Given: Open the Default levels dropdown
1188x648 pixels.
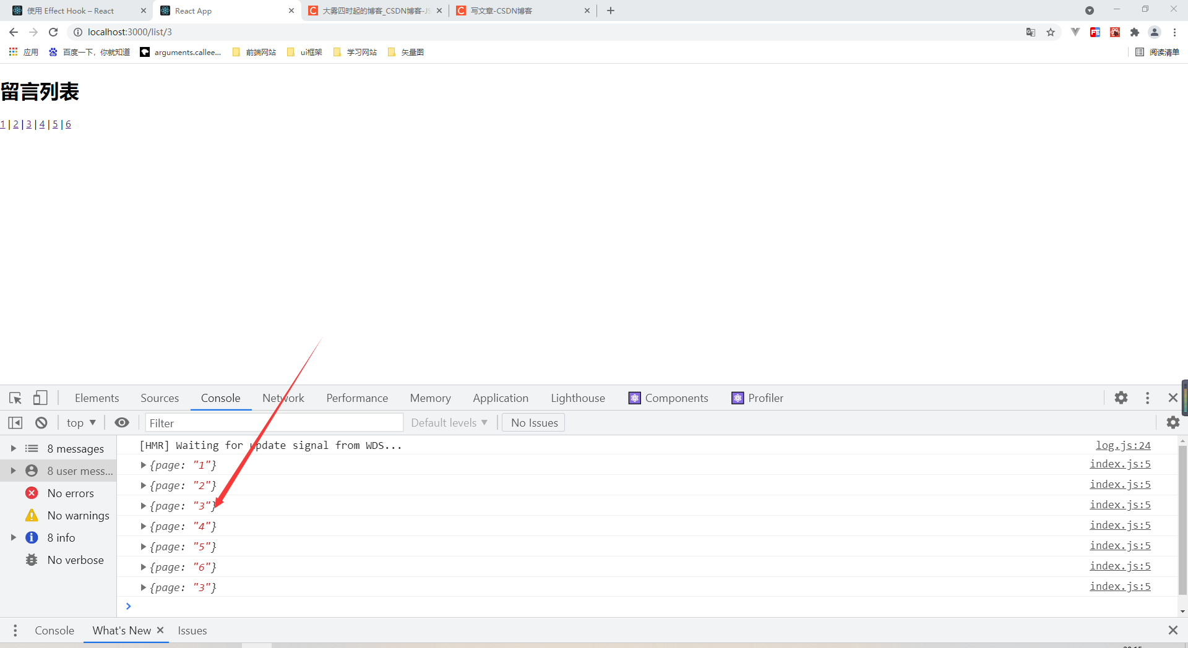Looking at the screenshot, I should click(449, 423).
